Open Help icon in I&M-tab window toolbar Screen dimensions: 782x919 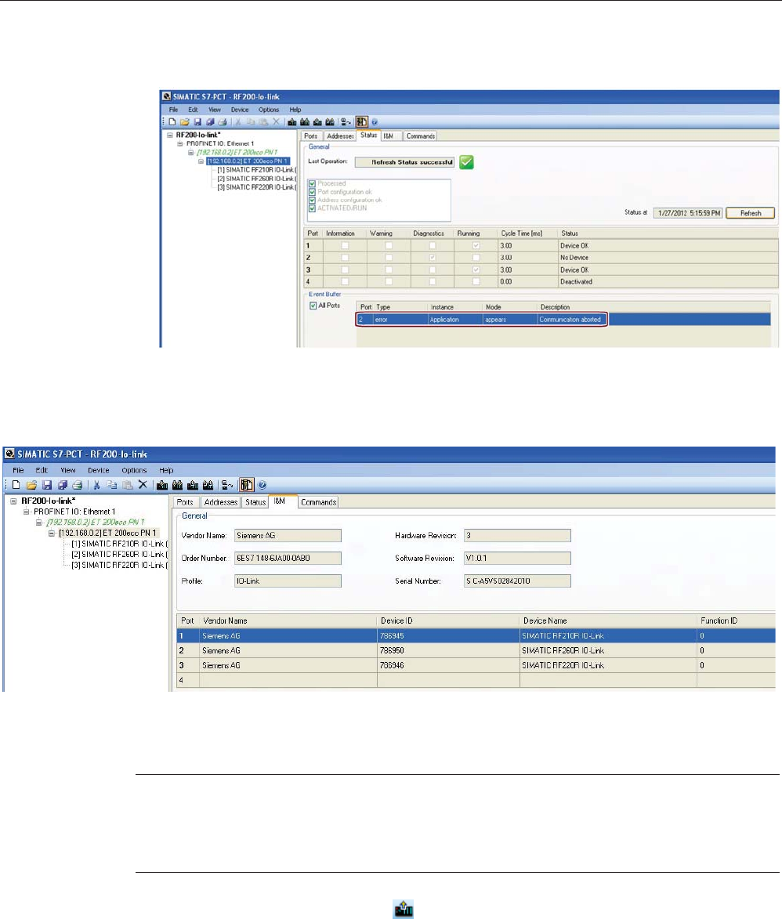[262, 485]
